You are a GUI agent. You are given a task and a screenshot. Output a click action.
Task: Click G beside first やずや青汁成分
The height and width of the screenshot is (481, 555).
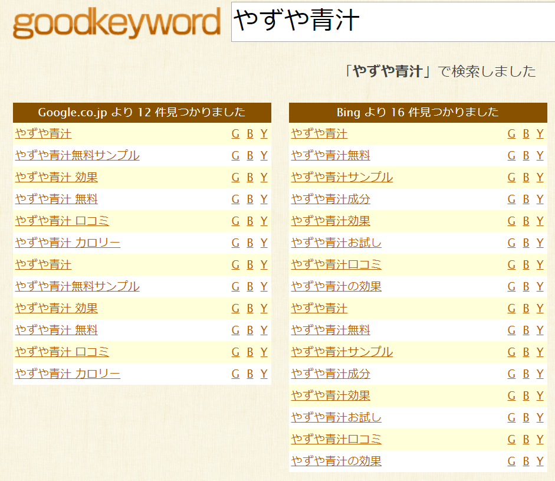[x=511, y=199]
